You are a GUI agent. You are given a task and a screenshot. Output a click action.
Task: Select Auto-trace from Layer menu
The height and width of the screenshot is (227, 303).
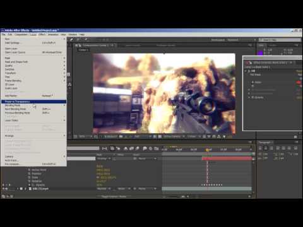pos(33,160)
